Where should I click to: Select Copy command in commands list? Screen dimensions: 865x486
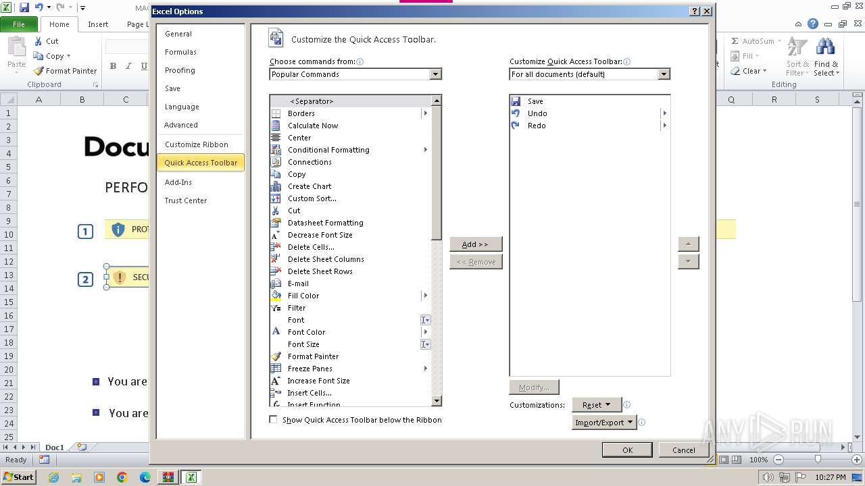350,174
